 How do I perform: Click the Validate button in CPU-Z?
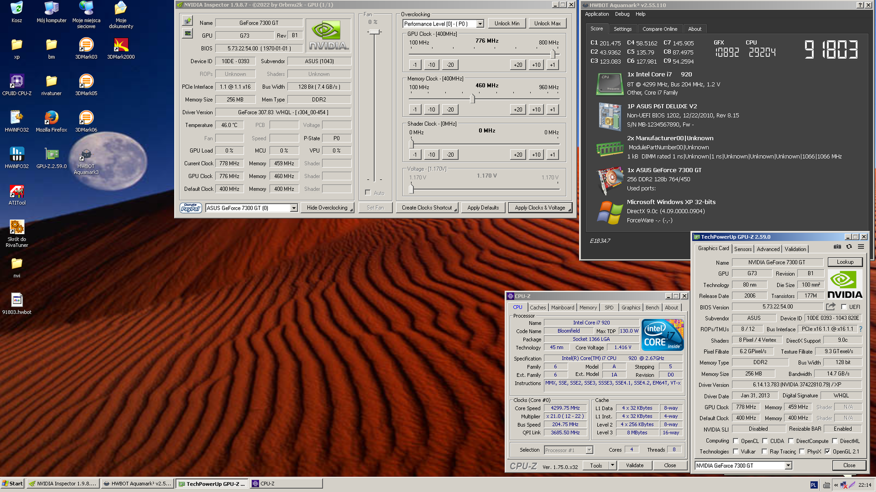pos(635,465)
